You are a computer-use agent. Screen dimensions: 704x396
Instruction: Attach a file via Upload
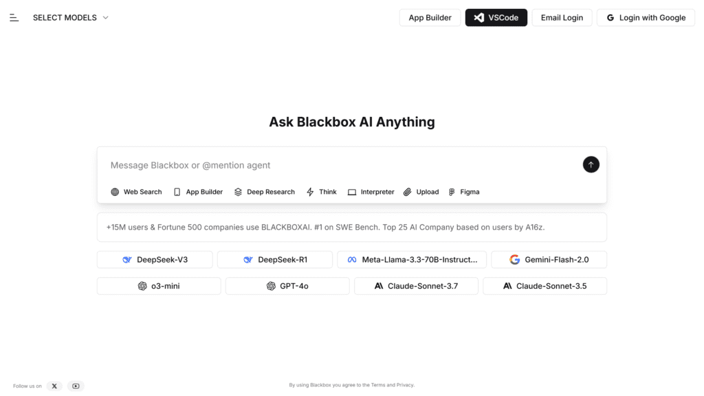pos(421,192)
